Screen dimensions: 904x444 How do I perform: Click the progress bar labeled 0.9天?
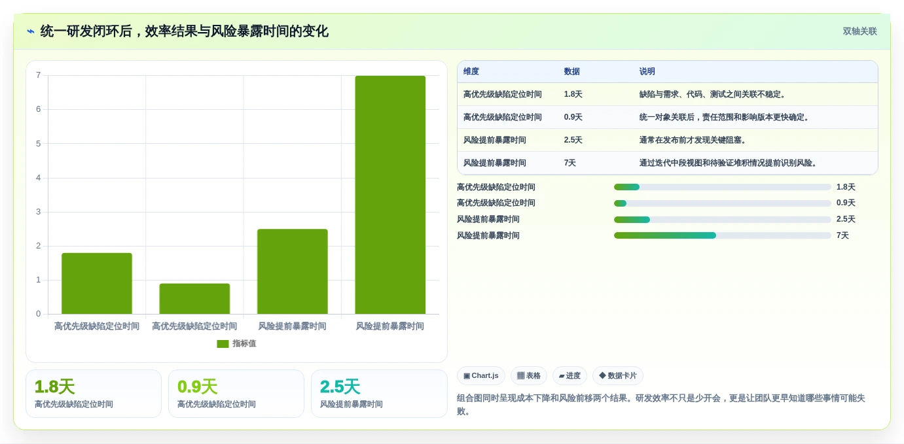click(723, 203)
